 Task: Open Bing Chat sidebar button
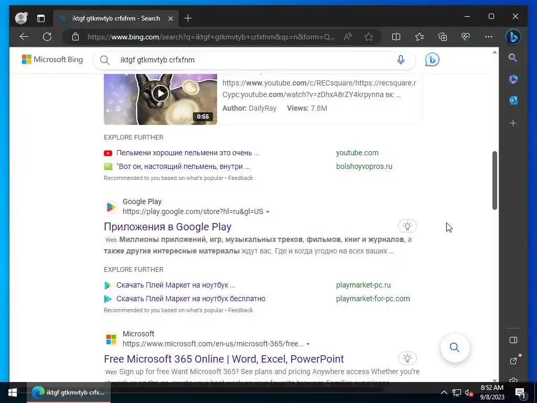(513, 37)
